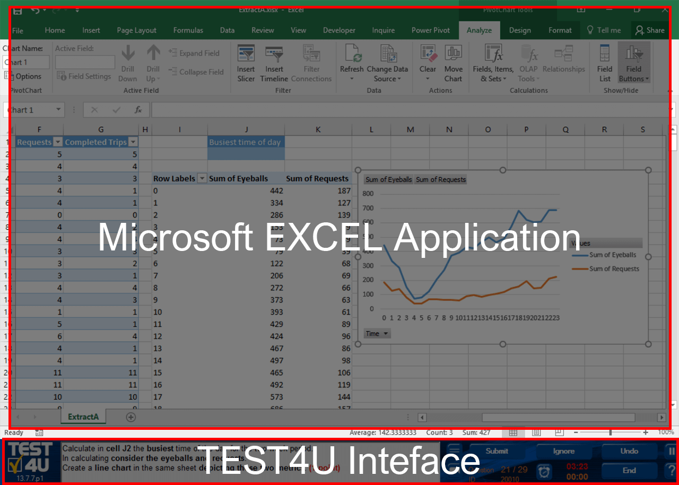Viewport: 679px width, 485px height.
Task: Click the Sum of Eyeballs chart field button
Action: point(389,179)
